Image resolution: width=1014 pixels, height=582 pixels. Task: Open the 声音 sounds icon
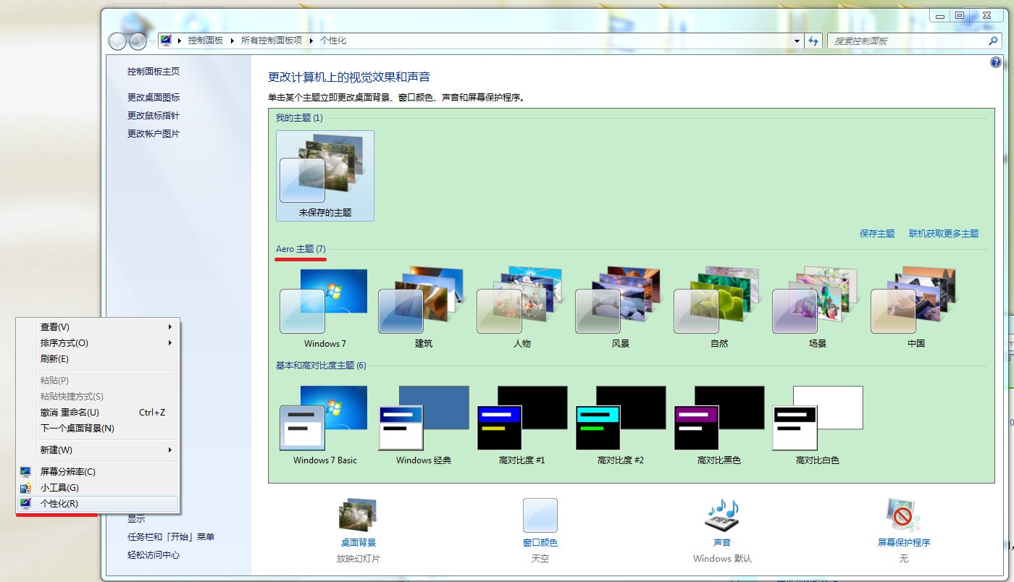tap(722, 515)
